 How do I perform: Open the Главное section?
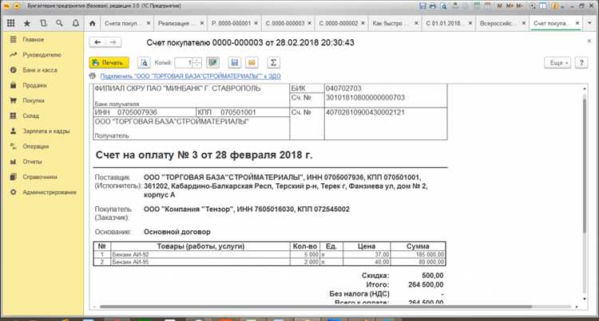(x=42, y=40)
